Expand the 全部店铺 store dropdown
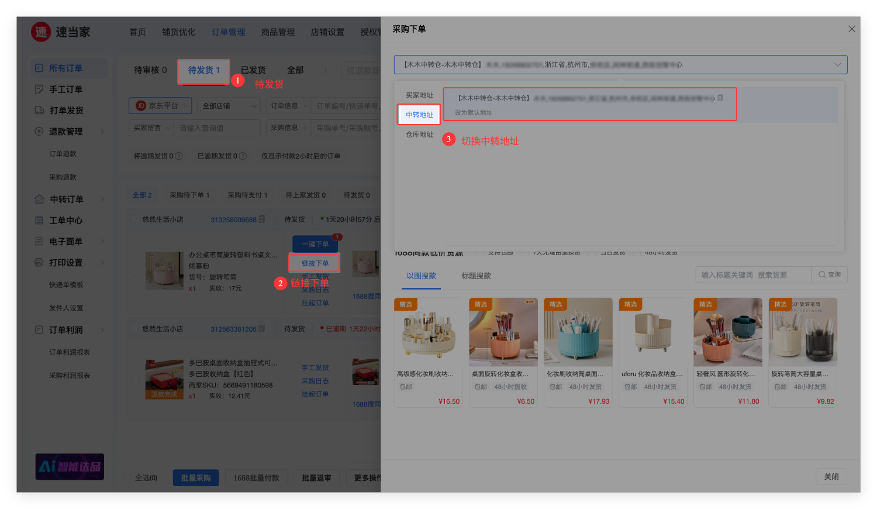 tap(229, 106)
